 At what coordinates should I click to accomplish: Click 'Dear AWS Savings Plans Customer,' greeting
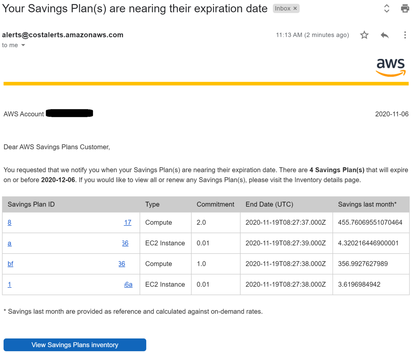(57, 147)
